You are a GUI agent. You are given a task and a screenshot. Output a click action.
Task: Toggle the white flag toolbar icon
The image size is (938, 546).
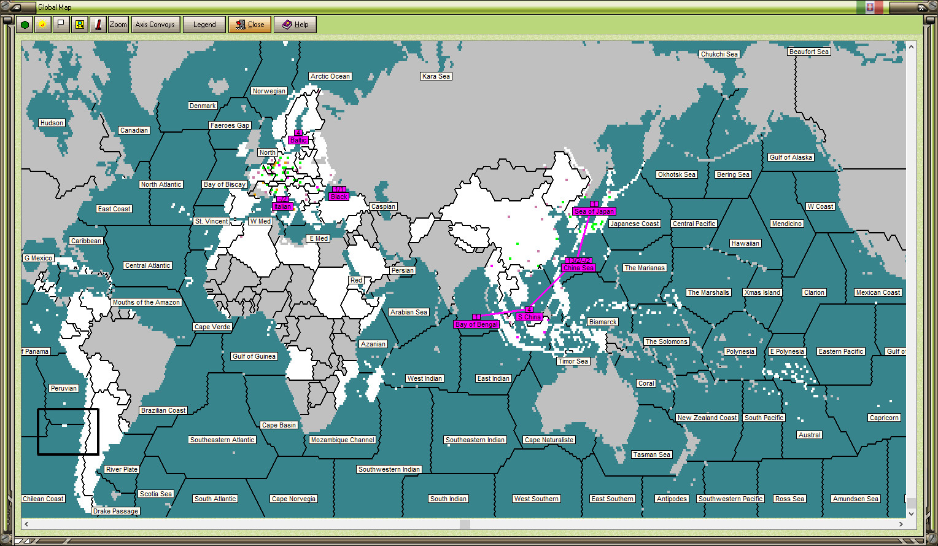click(61, 25)
